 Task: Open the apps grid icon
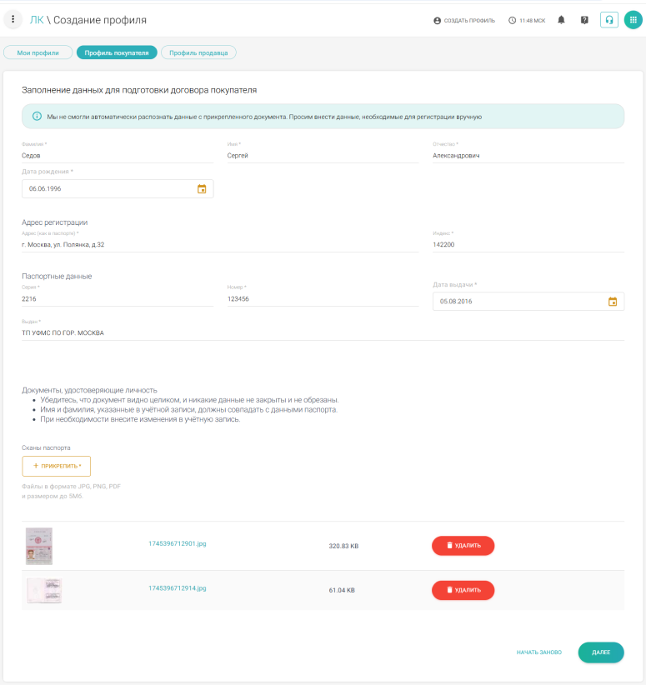(x=633, y=20)
